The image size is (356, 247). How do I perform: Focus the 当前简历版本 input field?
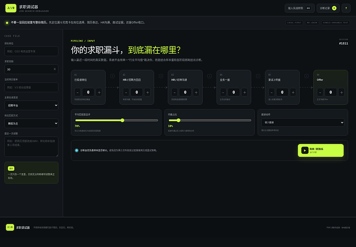[31, 87]
